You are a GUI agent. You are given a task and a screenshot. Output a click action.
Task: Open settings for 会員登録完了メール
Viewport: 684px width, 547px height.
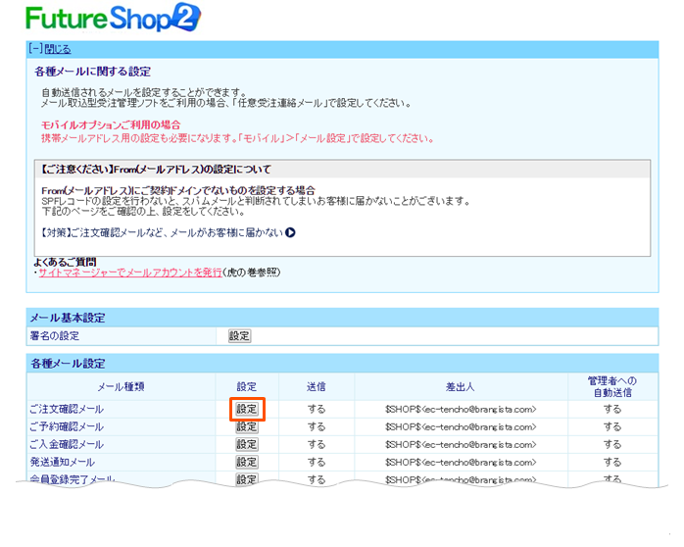coord(246,478)
